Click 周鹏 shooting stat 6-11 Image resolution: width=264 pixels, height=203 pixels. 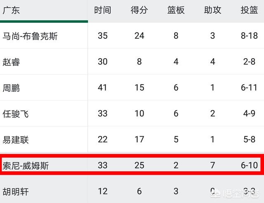[249, 87]
